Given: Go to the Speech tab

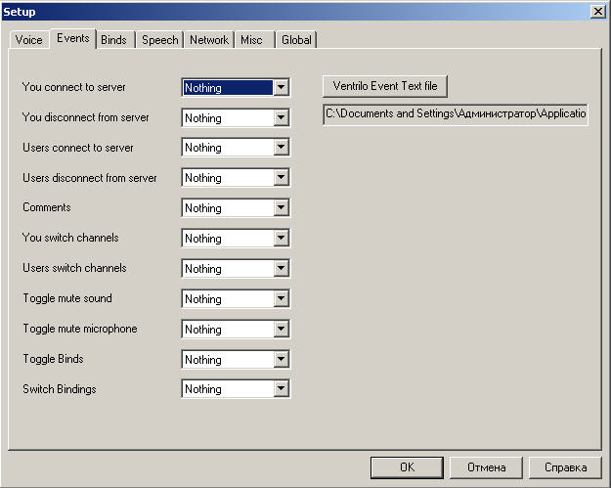Looking at the screenshot, I should pos(159,40).
